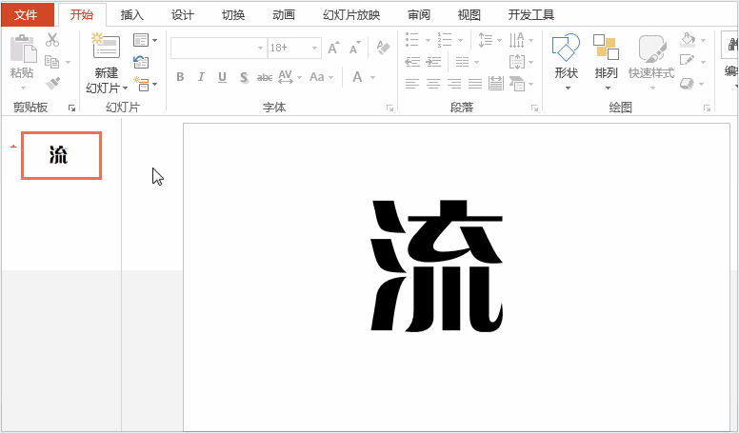The height and width of the screenshot is (433, 739).
Task: Align text to the left
Action: (x=412, y=84)
